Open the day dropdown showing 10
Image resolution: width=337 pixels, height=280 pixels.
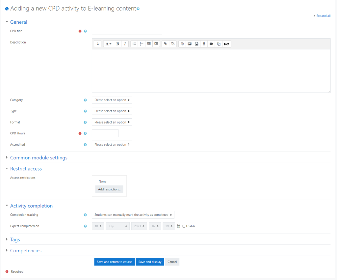coord(98,226)
